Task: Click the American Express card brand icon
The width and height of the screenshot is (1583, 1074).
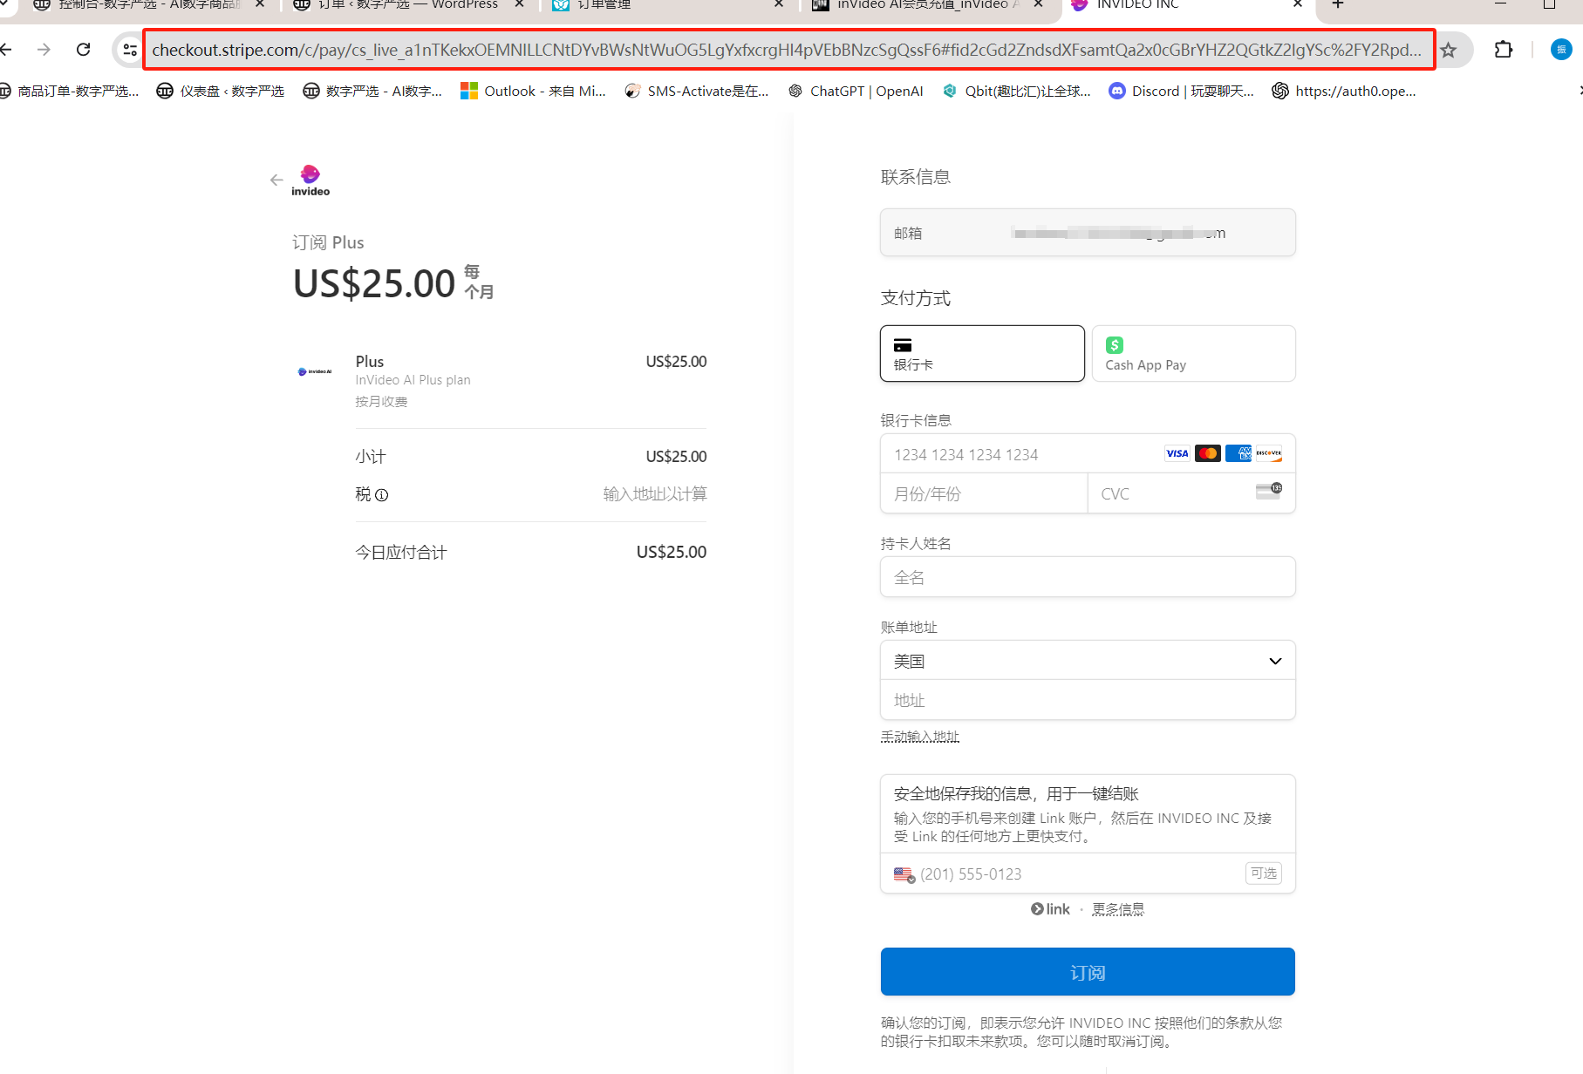Action: click(x=1238, y=453)
